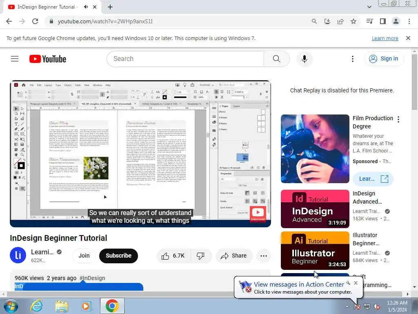Open ad options three-dot menu
Viewport: 418px width, 314px height.
[x=398, y=119]
